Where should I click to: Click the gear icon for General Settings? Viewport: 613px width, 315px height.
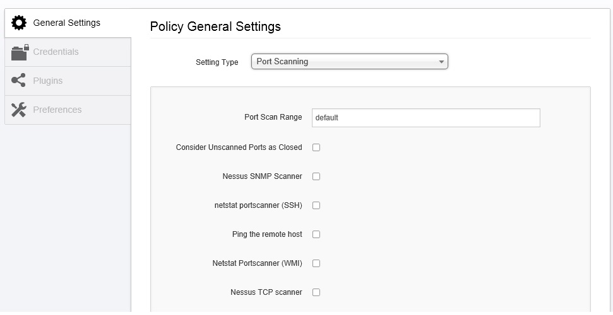(x=19, y=23)
